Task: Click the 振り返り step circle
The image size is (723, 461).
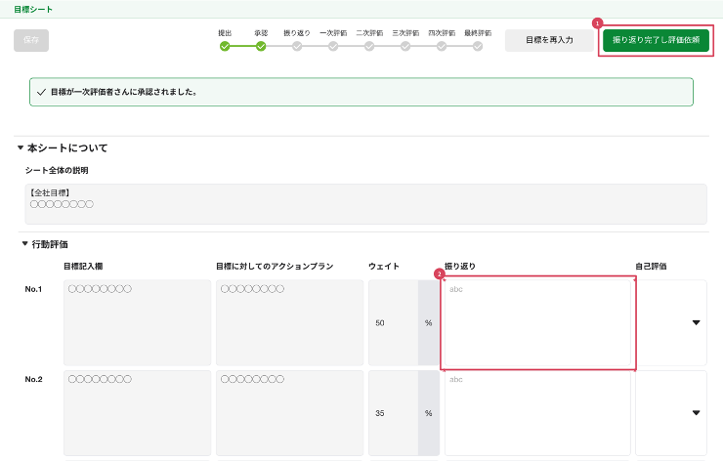Action: click(297, 46)
